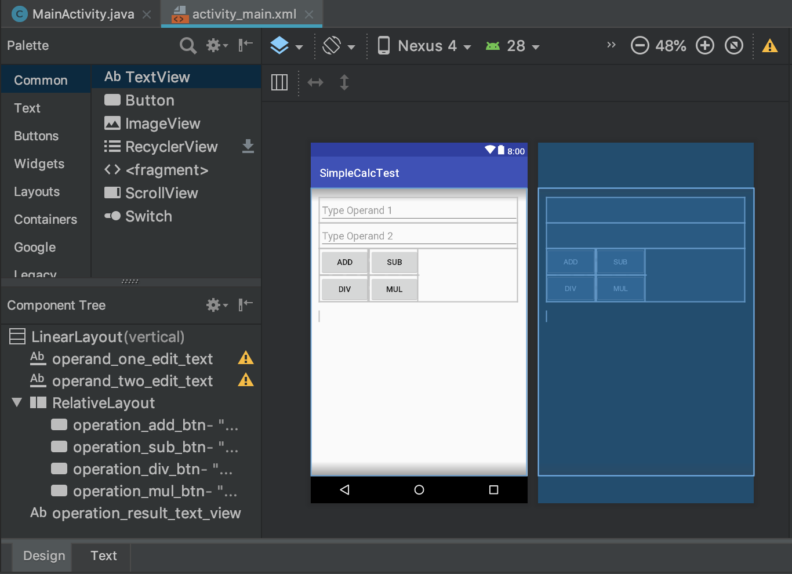
Task: Open the Palette settings gear
Action: (x=213, y=45)
